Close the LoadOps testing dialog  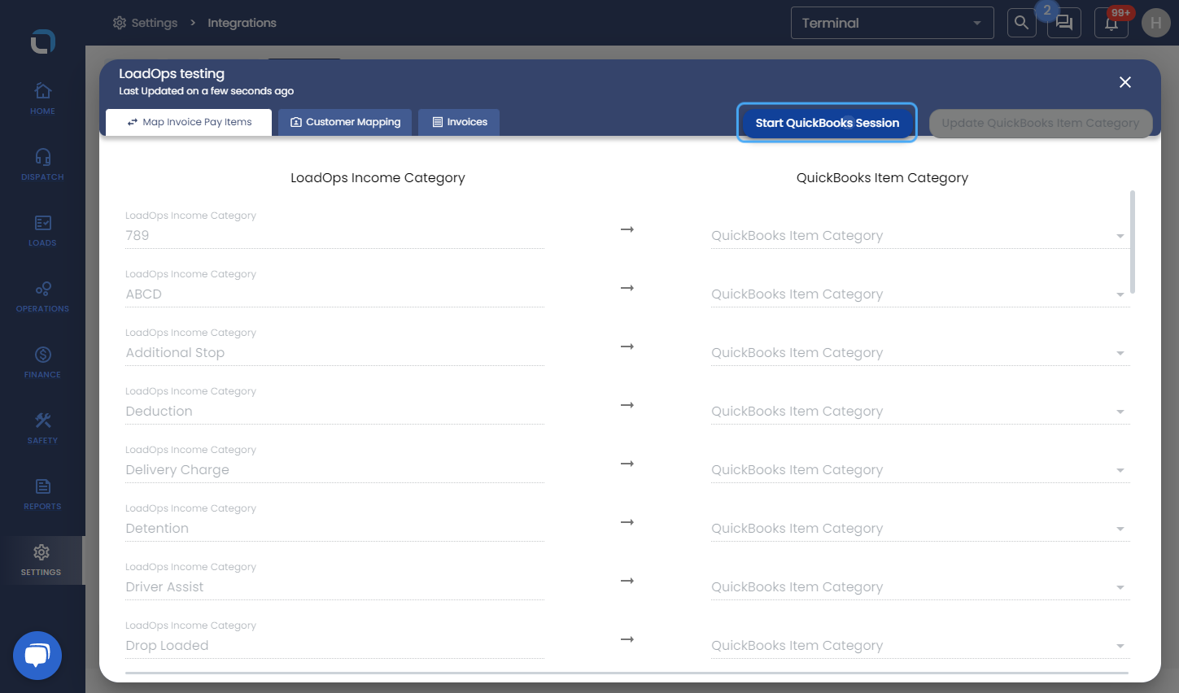pyautogui.click(x=1125, y=82)
